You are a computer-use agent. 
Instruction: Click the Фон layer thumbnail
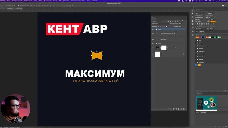click(x=157, y=54)
